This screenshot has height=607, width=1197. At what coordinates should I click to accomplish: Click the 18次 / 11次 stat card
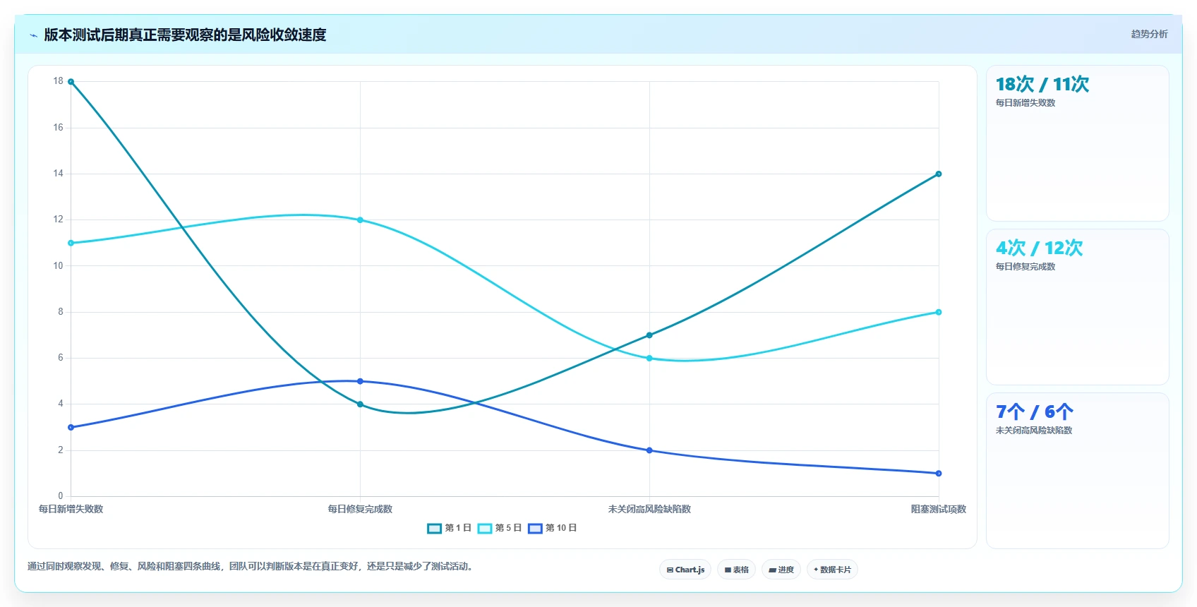1078,143
